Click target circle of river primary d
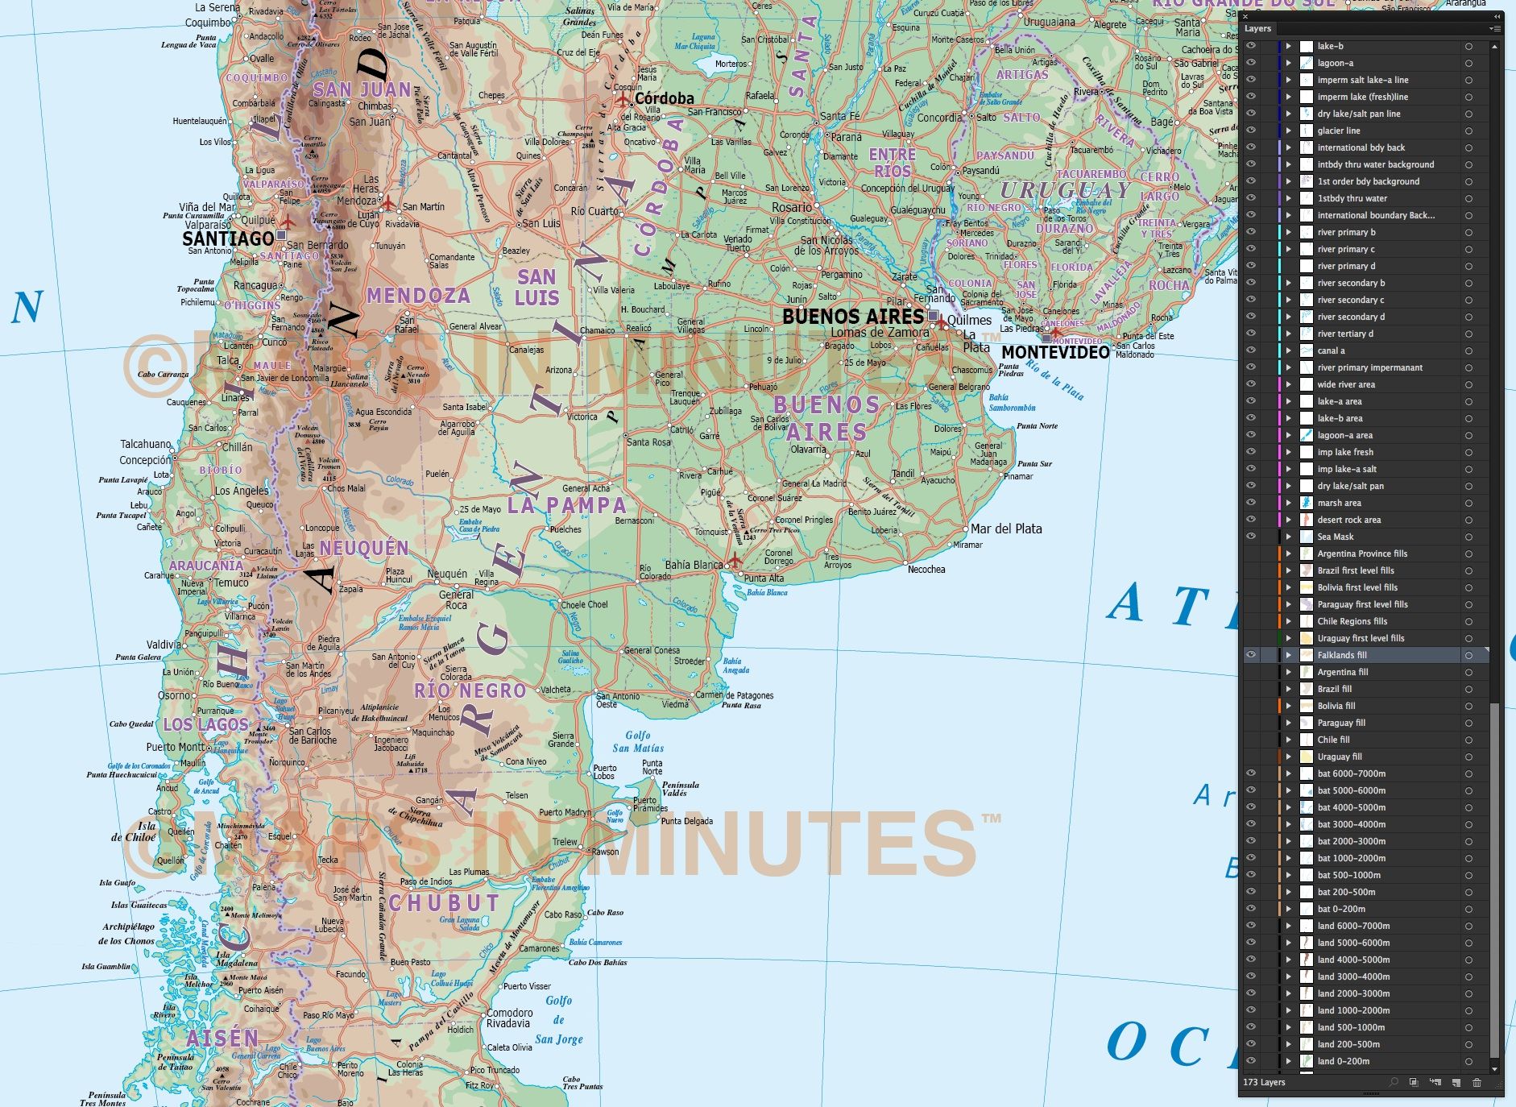The height and width of the screenshot is (1107, 1516). click(x=1468, y=266)
